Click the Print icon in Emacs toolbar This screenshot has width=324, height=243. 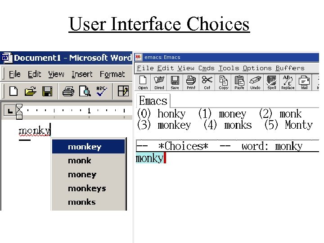point(191,82)
